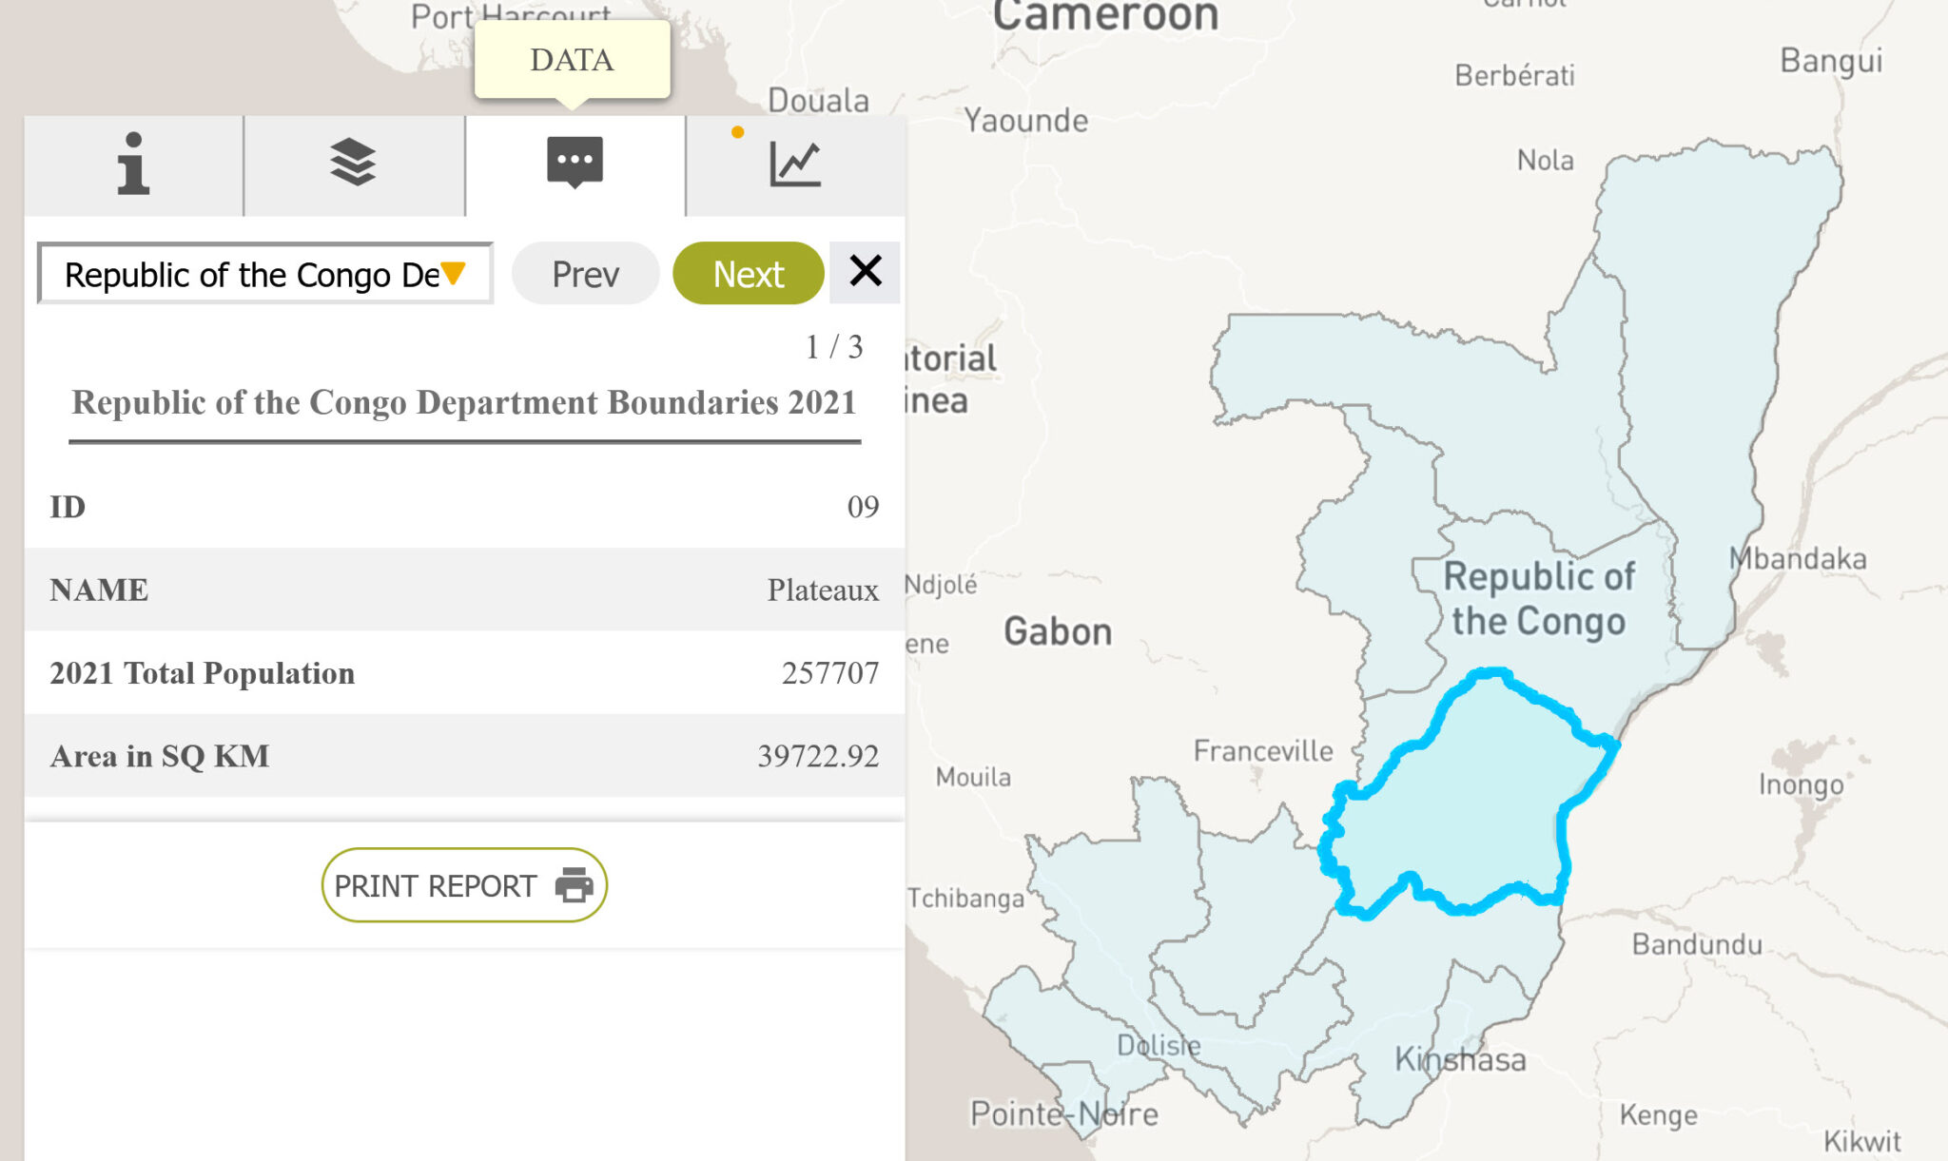Image resolution: width=1948 pixels, height=1161 pixels.
Task: Click the 2021 Total Population row
Action: pos(465,673)
